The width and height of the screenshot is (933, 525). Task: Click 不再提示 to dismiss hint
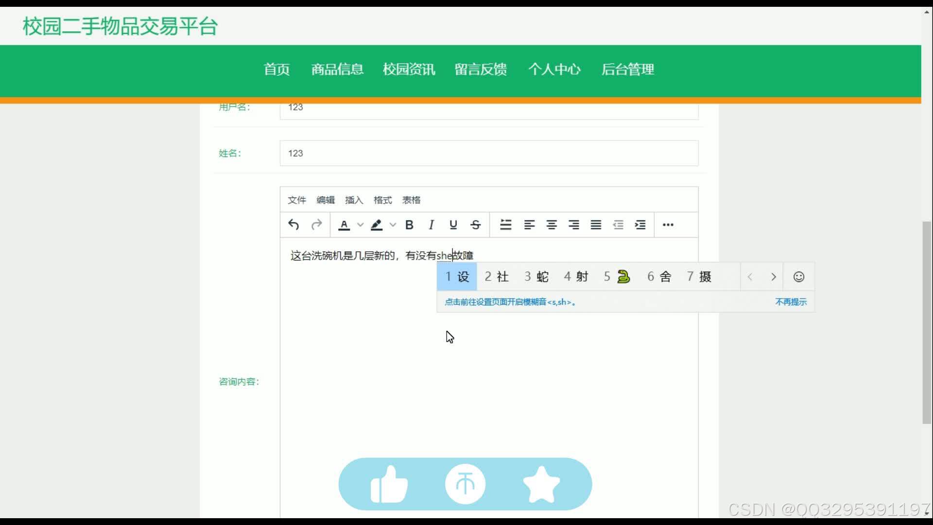(791, 302)
